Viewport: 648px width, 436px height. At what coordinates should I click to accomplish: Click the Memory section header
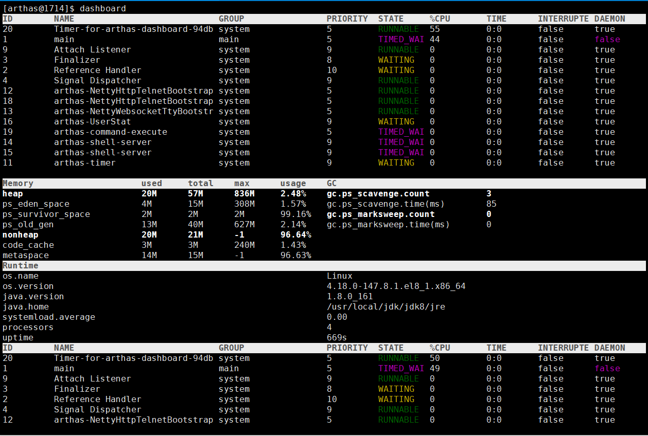(18, 184)
